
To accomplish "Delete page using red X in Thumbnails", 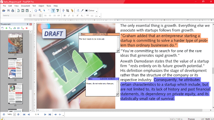I will [x=27, y=28].
